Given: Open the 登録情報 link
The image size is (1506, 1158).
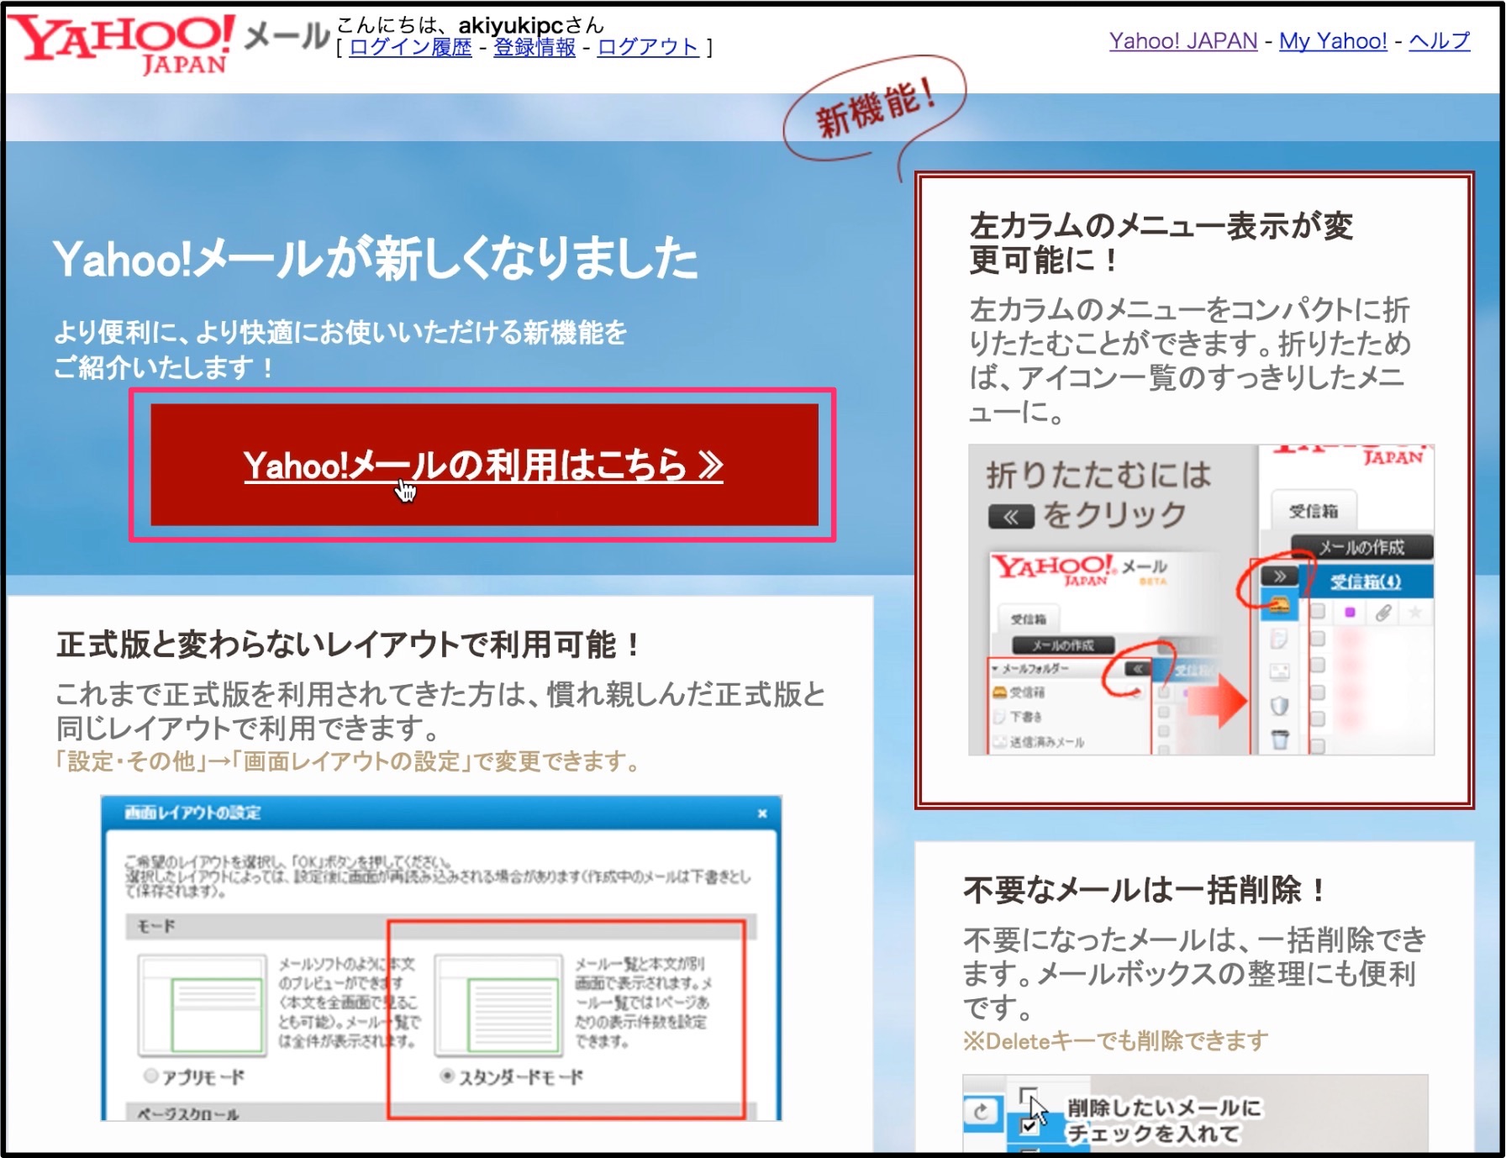Looking at the screenshot, I should click(x=534, y=47).
